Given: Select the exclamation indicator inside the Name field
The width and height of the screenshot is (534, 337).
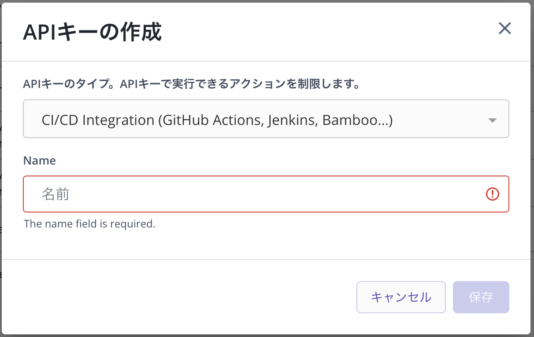Looking at the screenshot, I should 493,194.
